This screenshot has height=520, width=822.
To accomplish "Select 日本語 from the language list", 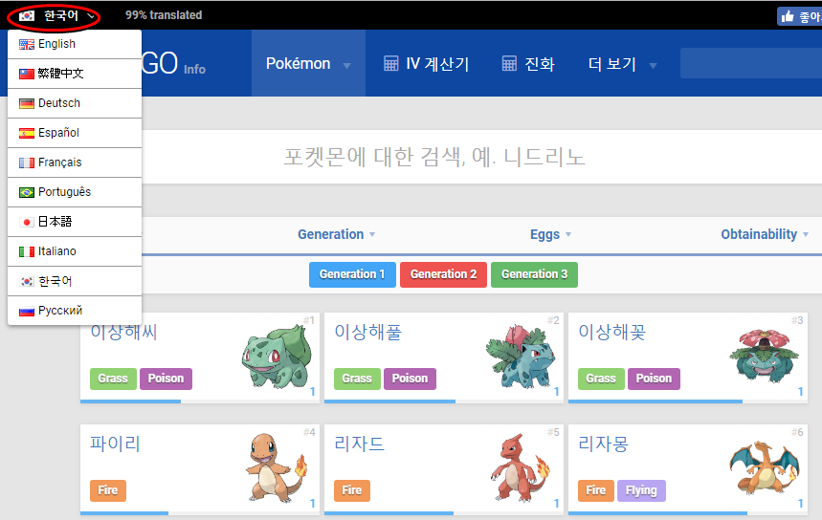I will [75, 222].
